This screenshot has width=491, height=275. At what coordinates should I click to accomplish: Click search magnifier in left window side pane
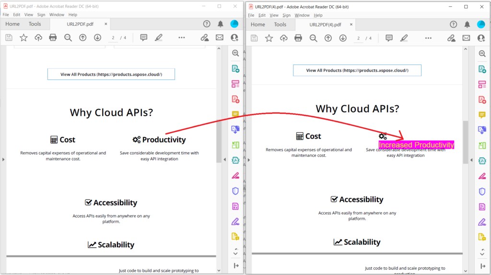point(235,53)
